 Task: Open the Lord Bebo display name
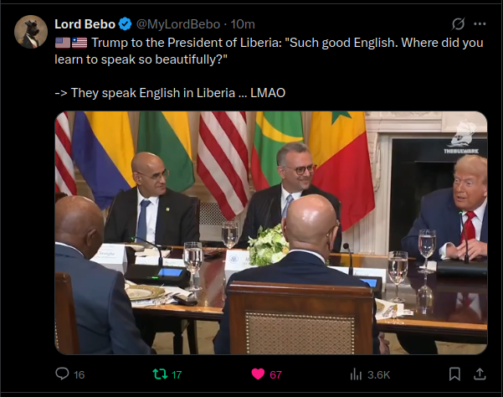pyautogui.click(x=85, y=24)
